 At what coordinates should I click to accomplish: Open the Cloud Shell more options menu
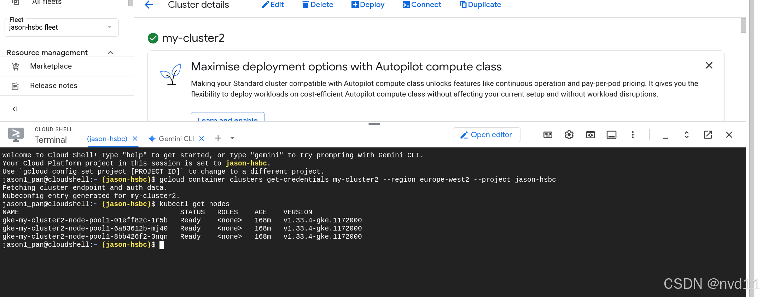(x=633, y=135)
